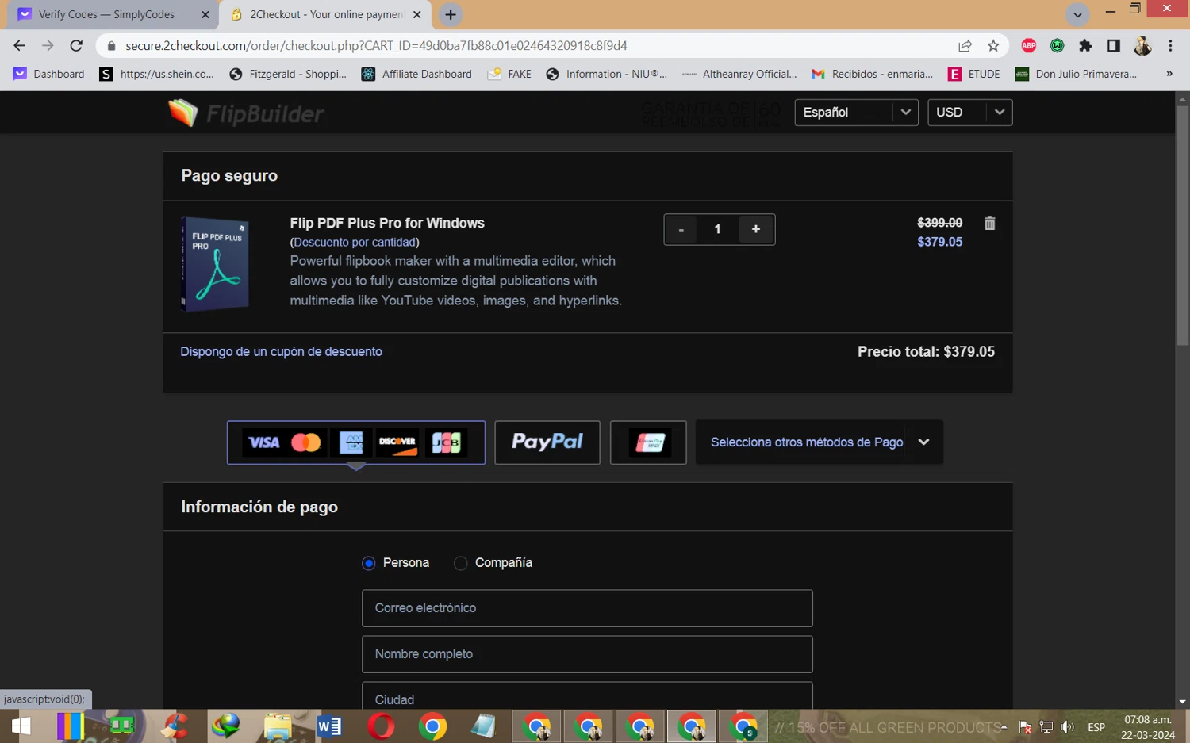This screenshot has height=743, width=1190.
Task: Open the green circular extension icon
Action: pos(1057,46)
